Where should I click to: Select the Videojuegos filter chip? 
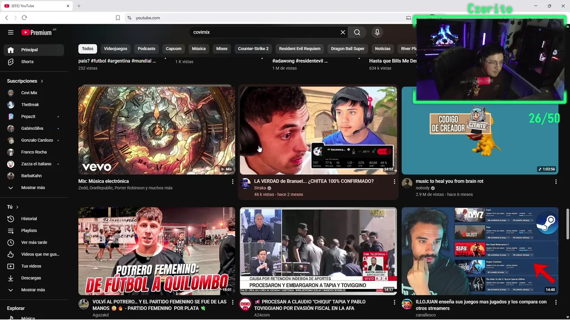coord(115,49)
